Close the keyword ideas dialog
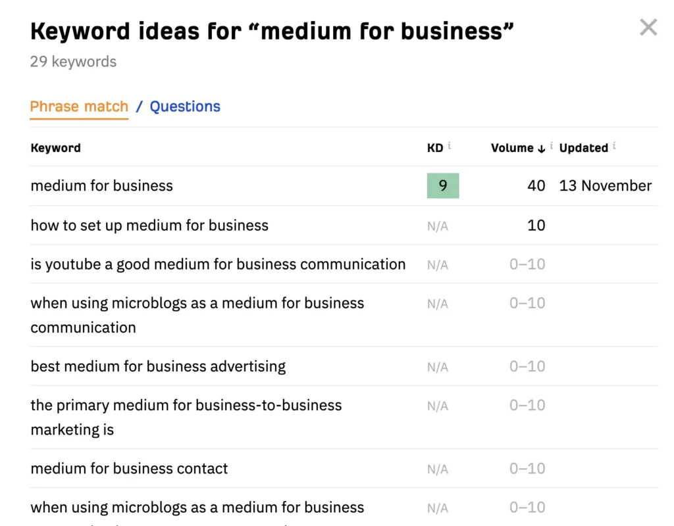Screen dimensions: 674x526 [648, 27]
